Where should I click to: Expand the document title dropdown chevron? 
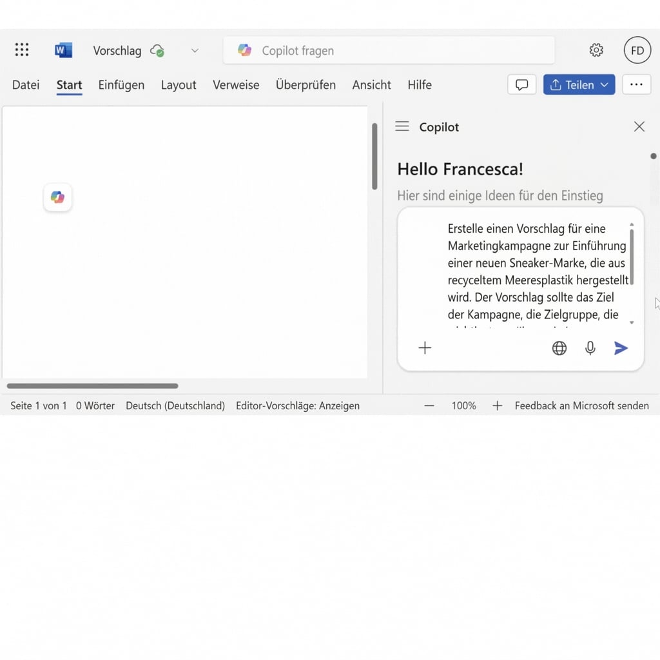[x=195, y=50]
